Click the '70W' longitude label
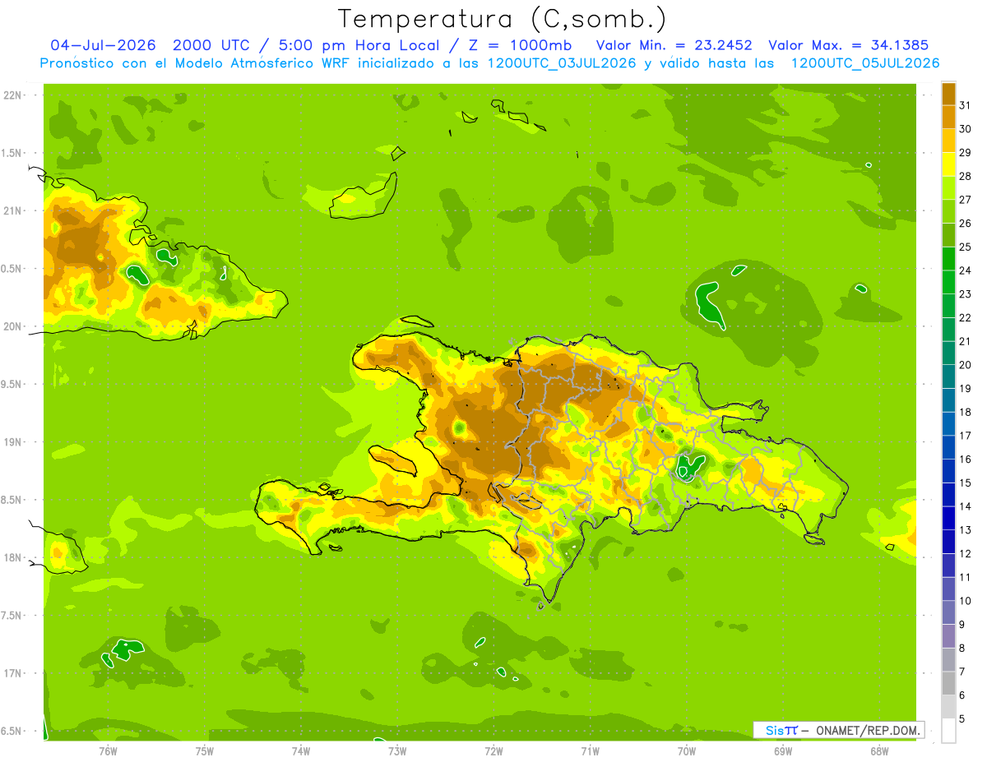This screenshot has width=987, height=762. [687, 750]
